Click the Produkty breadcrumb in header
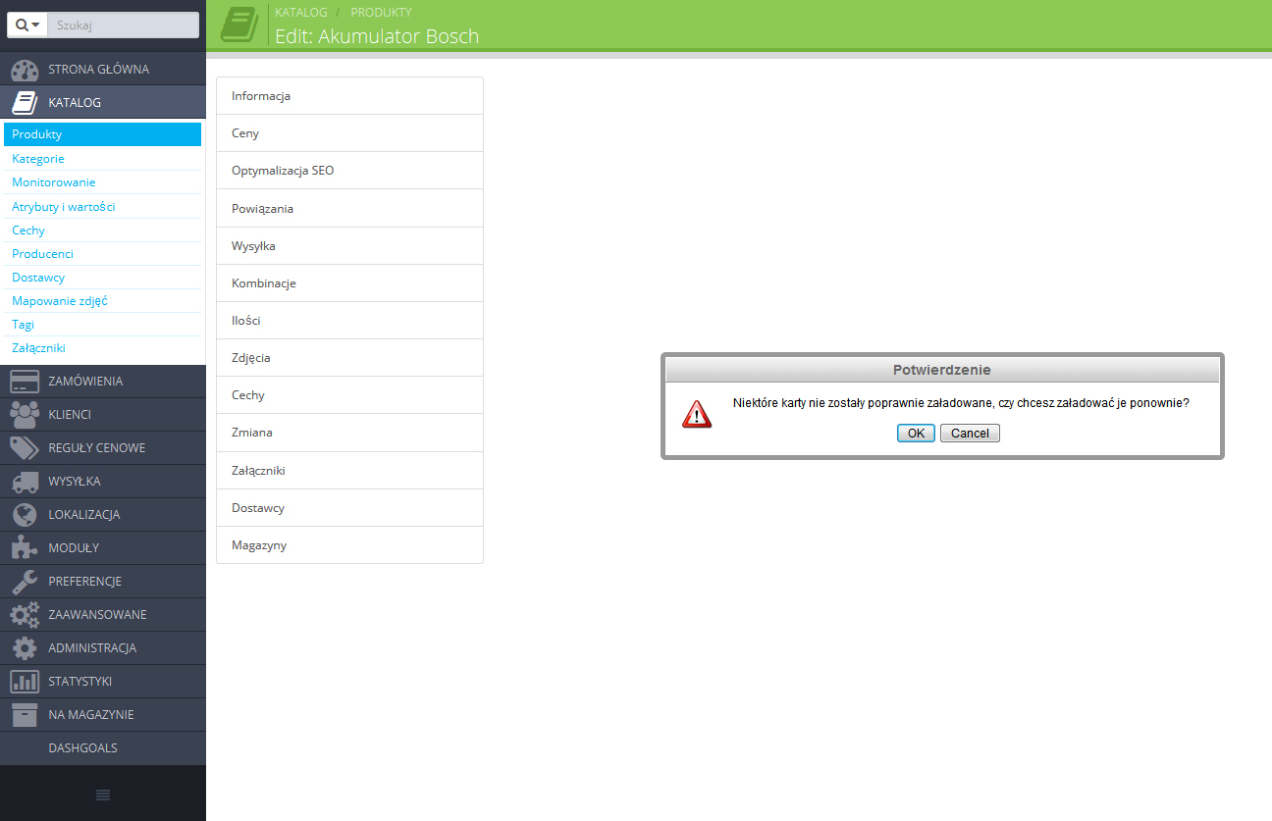The image size is (1272, 821). pos(381,13)
